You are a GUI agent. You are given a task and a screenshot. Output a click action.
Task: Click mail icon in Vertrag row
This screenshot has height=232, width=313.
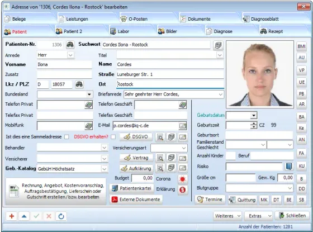click(x=182, y=158)
